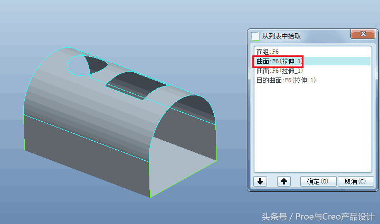The image size is (380, 224).
Task: Click the 从列表中拾取 dialog title icon
Action: [x=255, y=36]
